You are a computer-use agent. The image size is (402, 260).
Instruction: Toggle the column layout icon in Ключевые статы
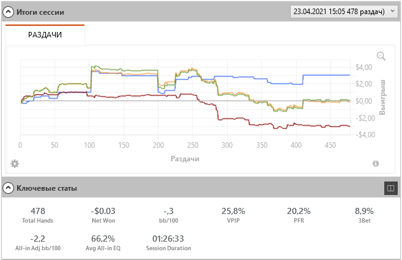tap(391, 188)
